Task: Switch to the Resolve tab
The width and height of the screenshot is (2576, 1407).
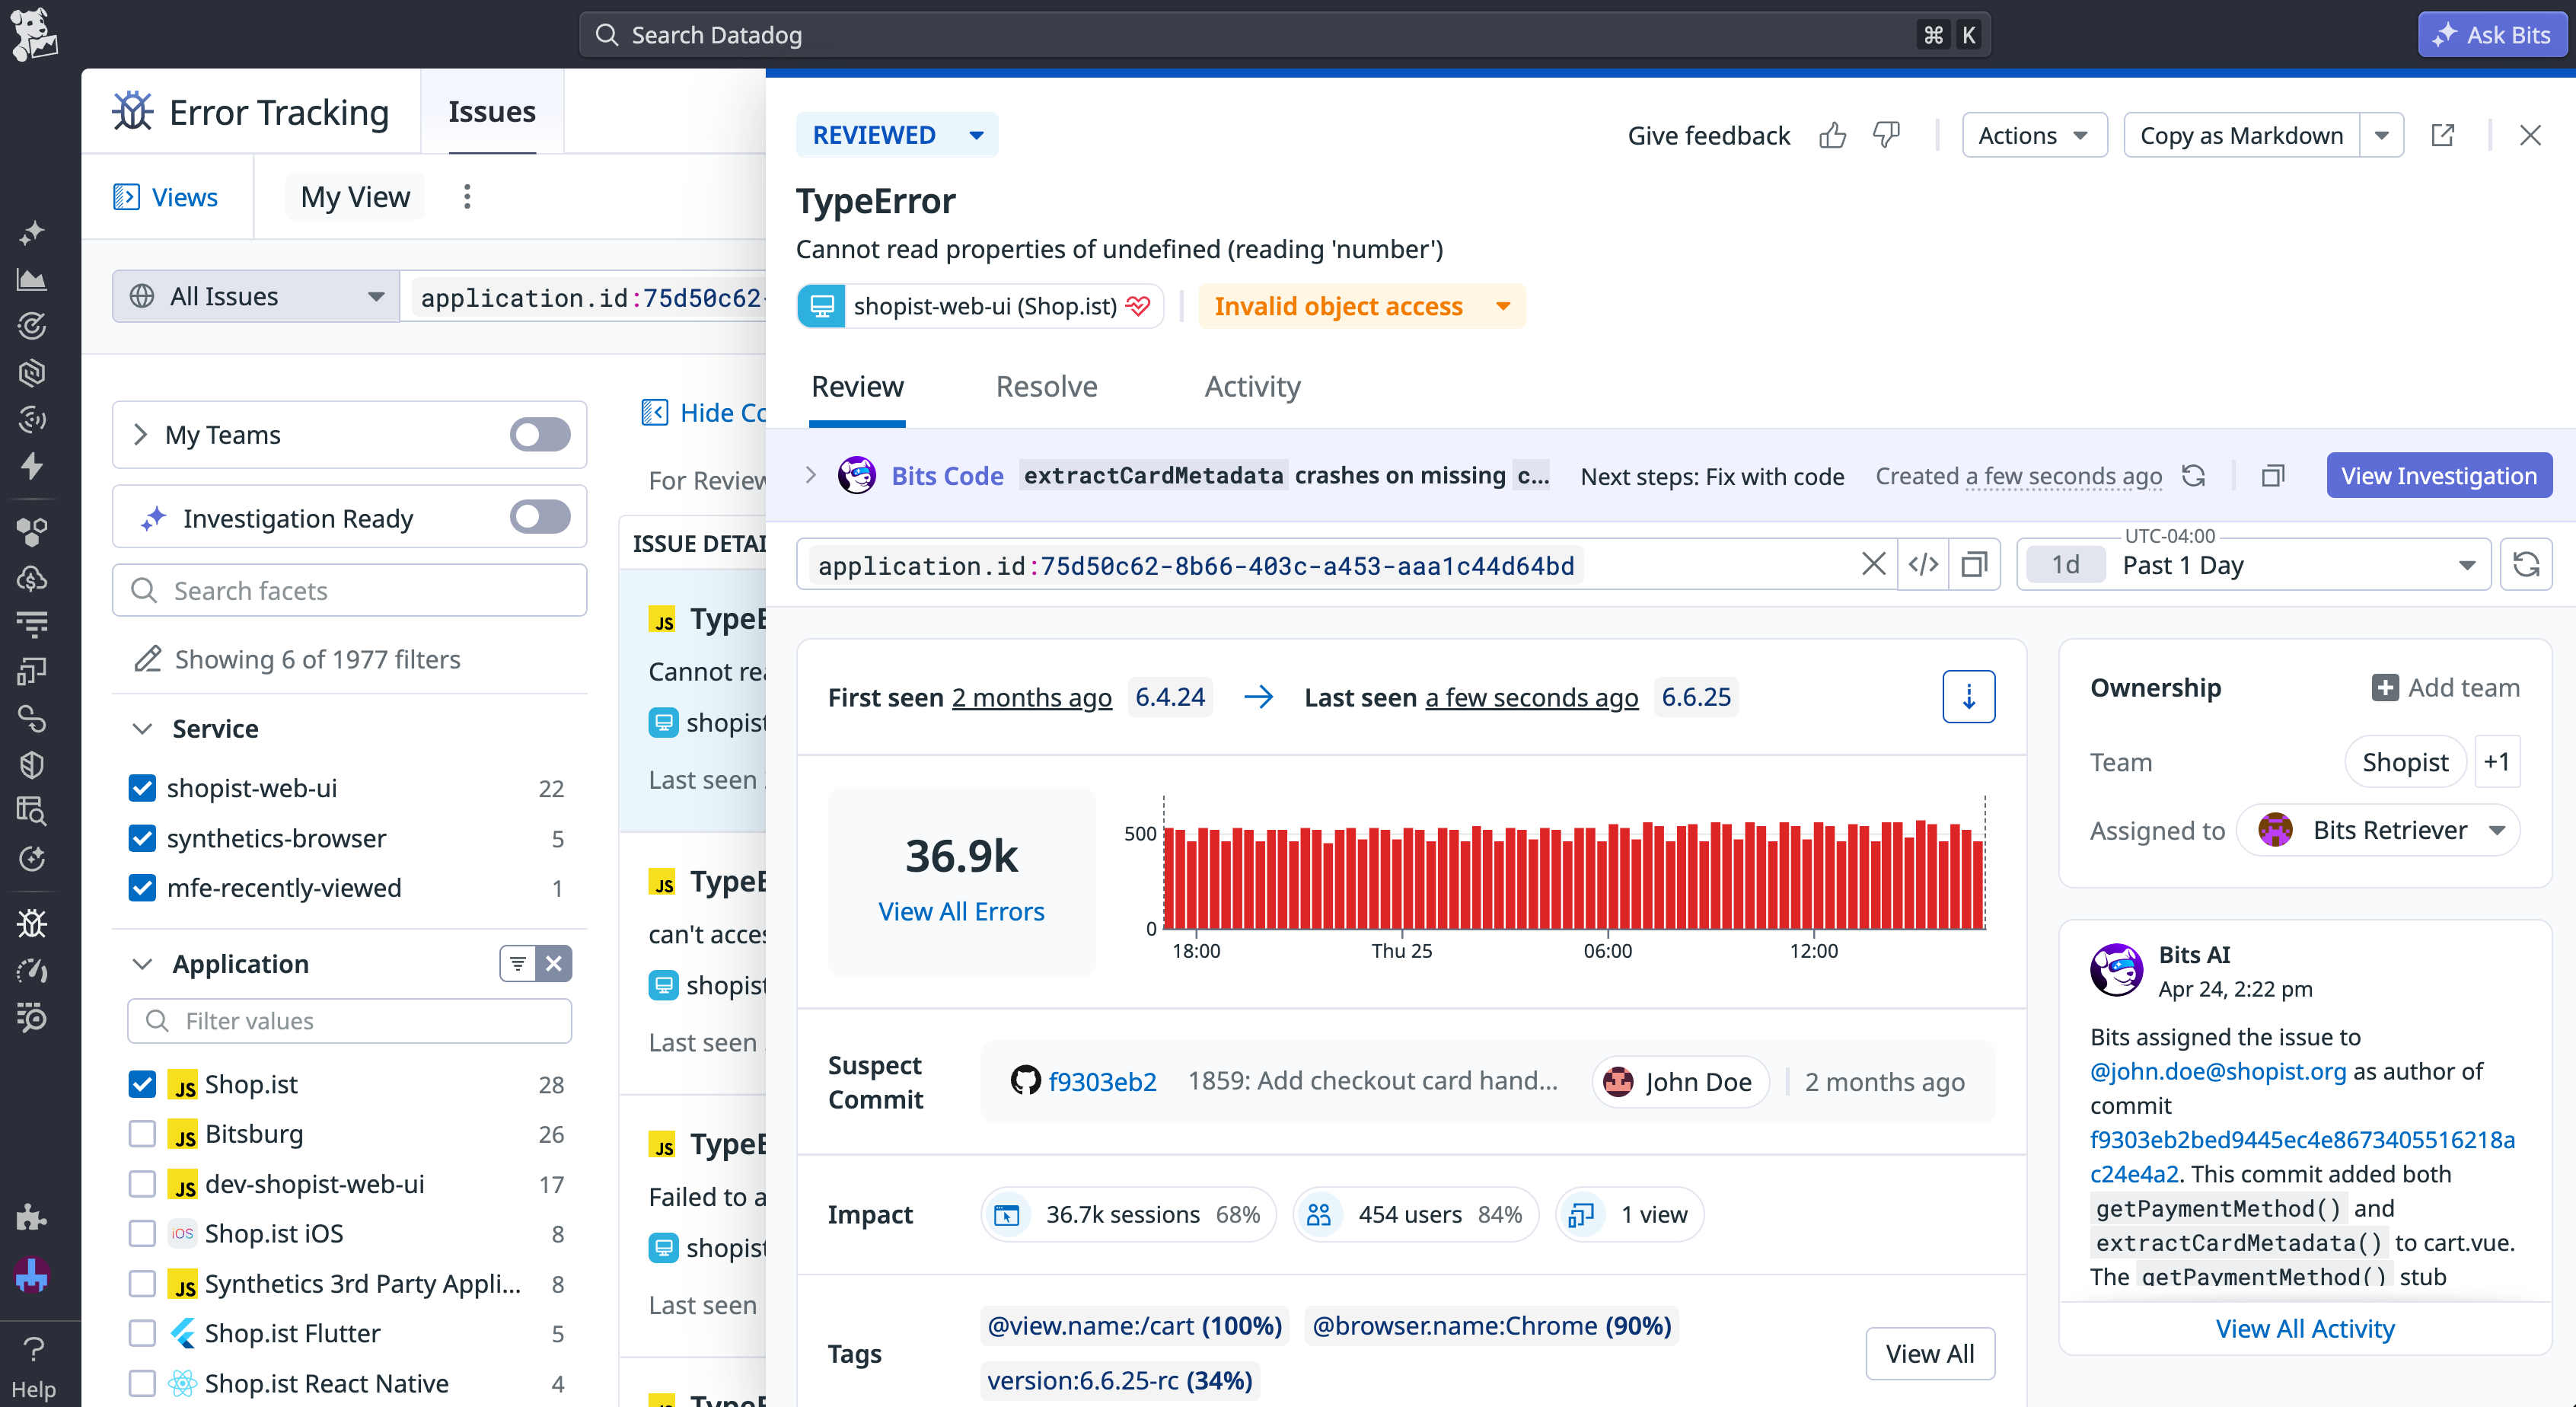Action: point(1046,387)
